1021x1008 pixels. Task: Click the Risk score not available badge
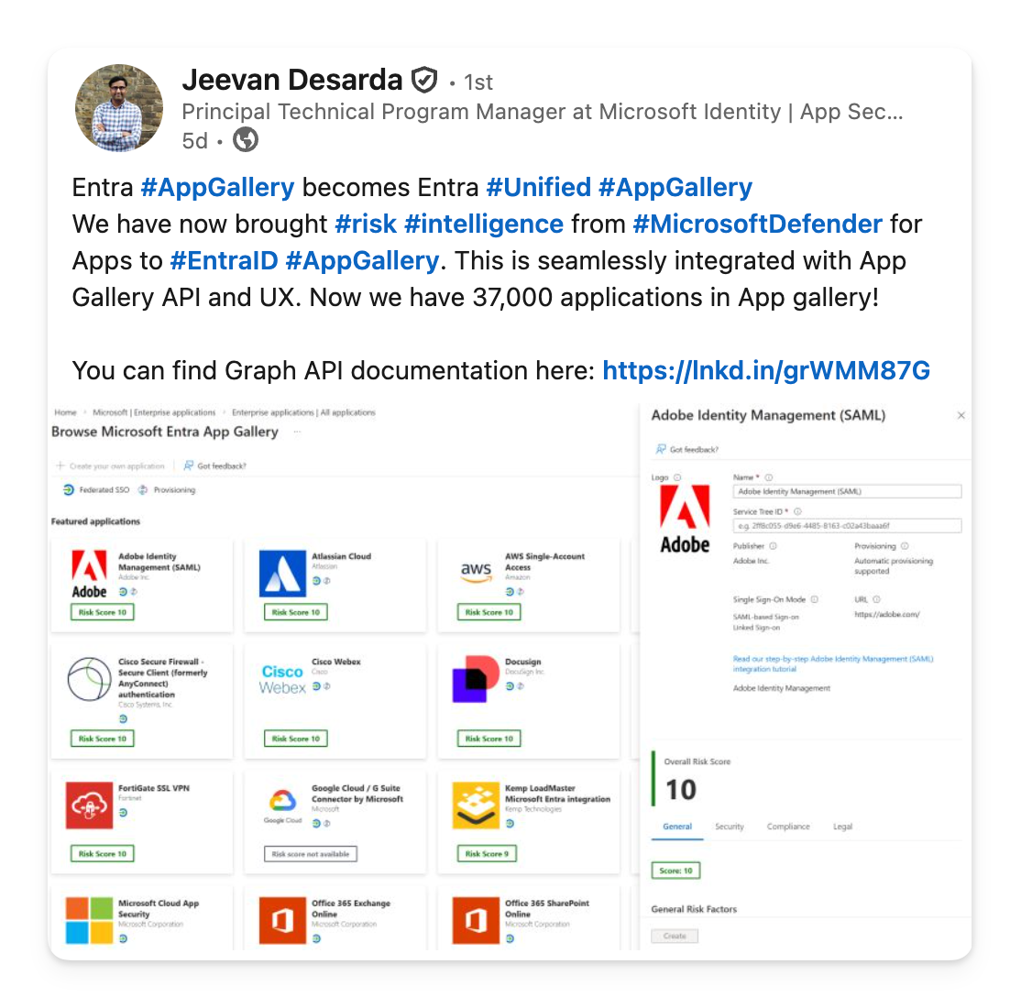click(311, 854)
